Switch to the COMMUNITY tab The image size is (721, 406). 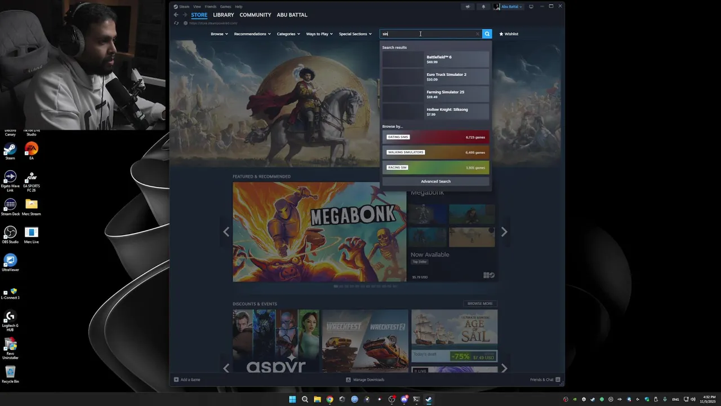coord(255,15)
